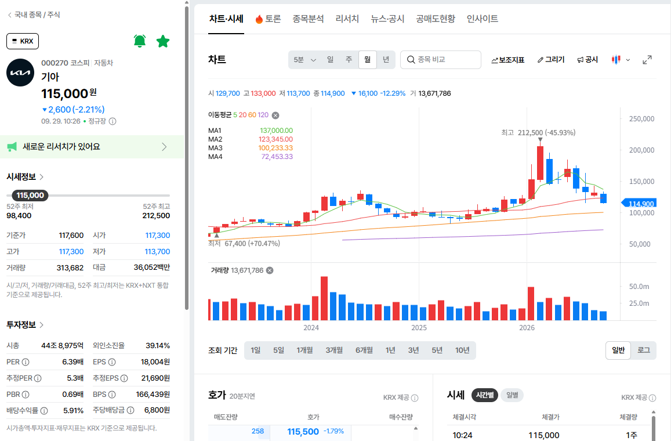
Task: Set lookup period to 1개월
Action: tap(304, 350)
